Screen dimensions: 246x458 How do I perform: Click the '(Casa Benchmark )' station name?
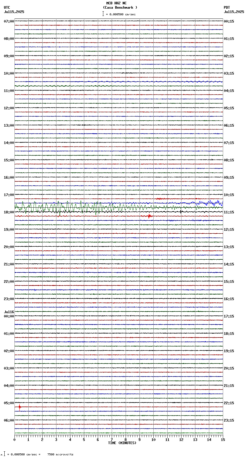pos(120,8)
